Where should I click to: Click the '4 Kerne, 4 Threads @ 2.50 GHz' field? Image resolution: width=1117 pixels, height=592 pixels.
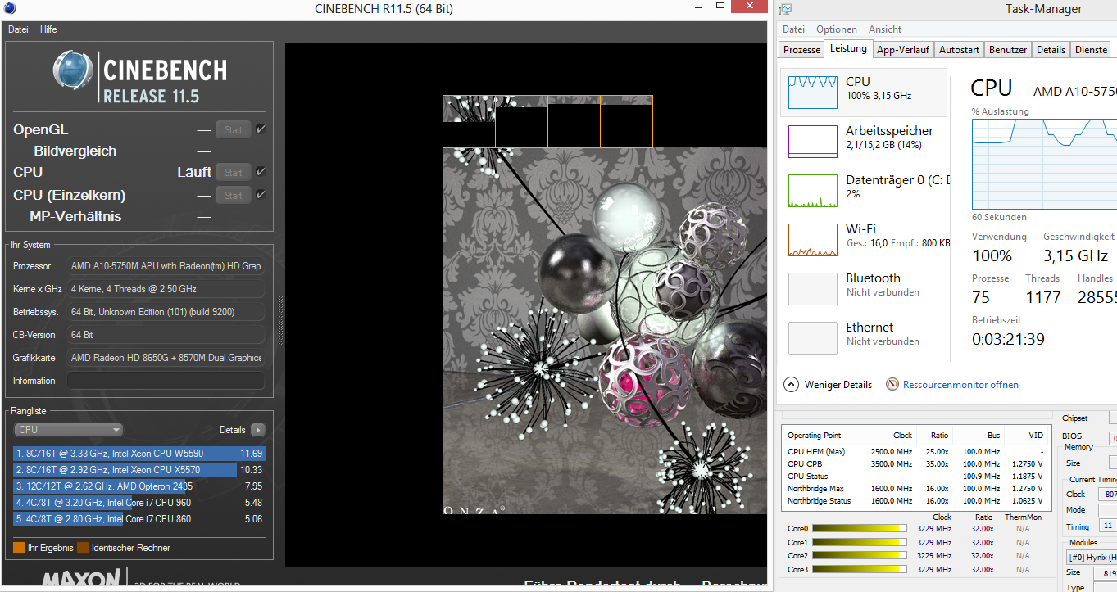tap(166, 289)
